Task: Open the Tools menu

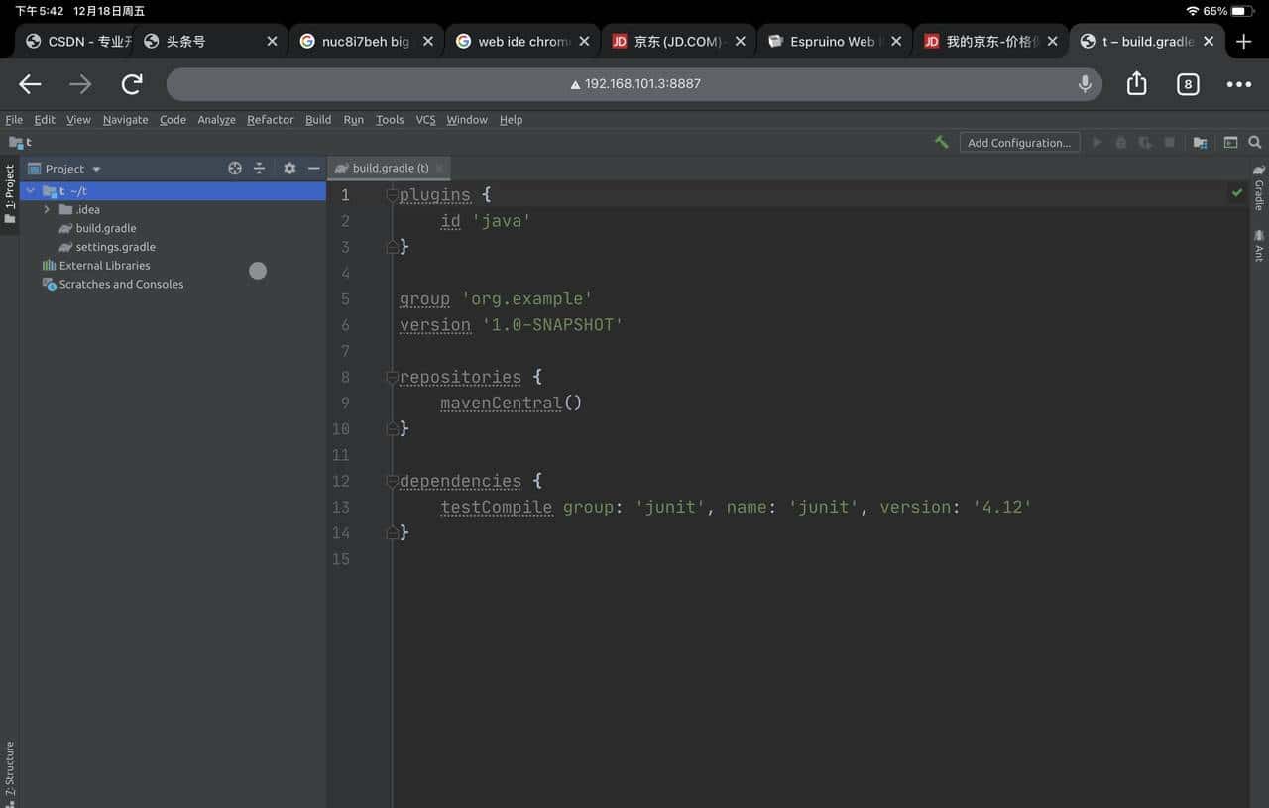Action: tap(389, 119)
